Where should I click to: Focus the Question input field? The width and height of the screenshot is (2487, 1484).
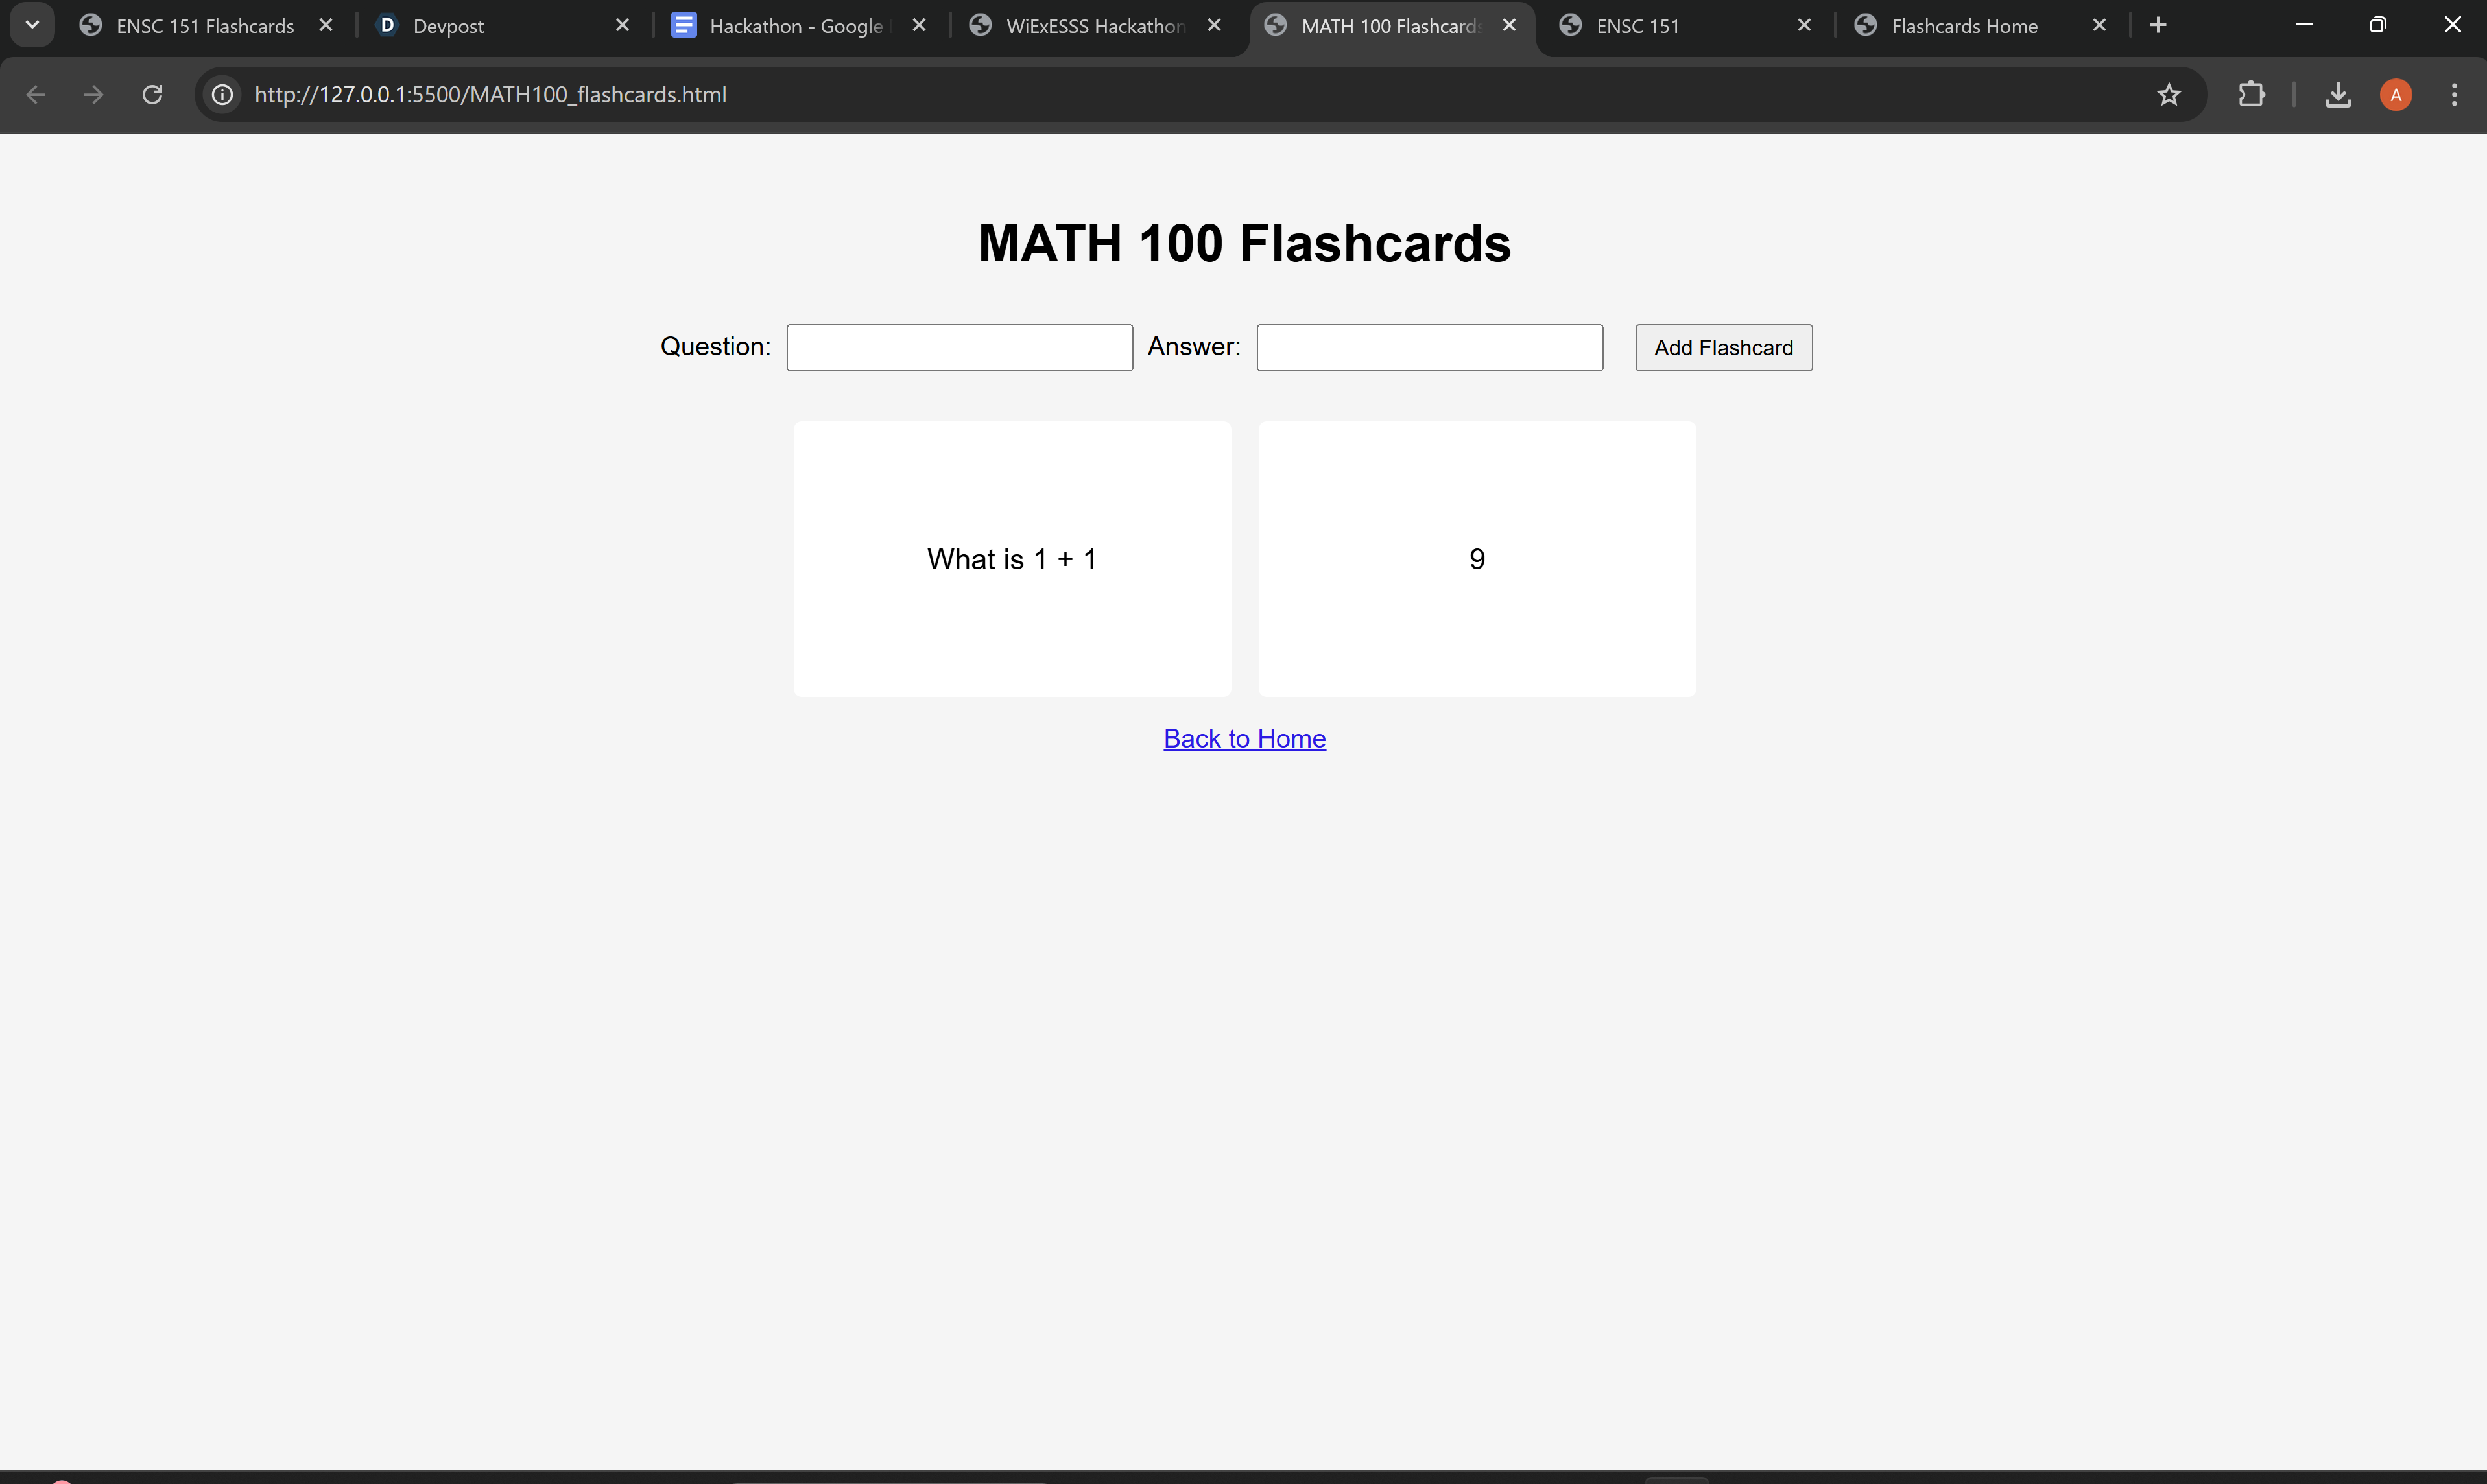pos(959,347)
